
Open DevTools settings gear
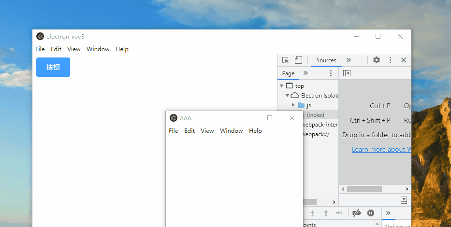pos(376,60)
